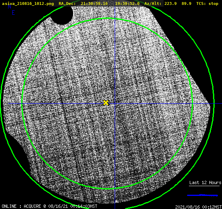
Task: Click the crosshair intersection at image center
Action: pos(115,104)
